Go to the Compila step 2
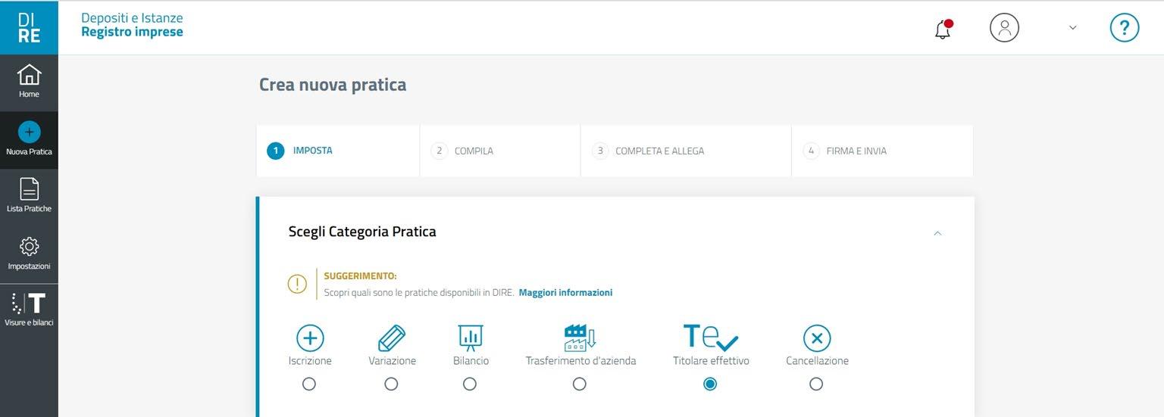The width and height of the screenshot is (1164, 417). [x=463, y=151]
